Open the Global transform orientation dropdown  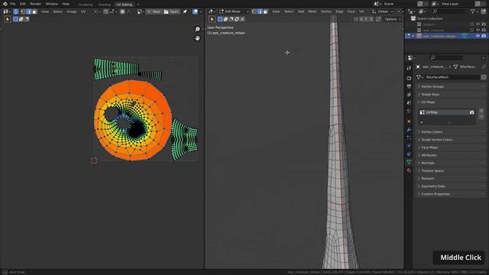[383, 11]
